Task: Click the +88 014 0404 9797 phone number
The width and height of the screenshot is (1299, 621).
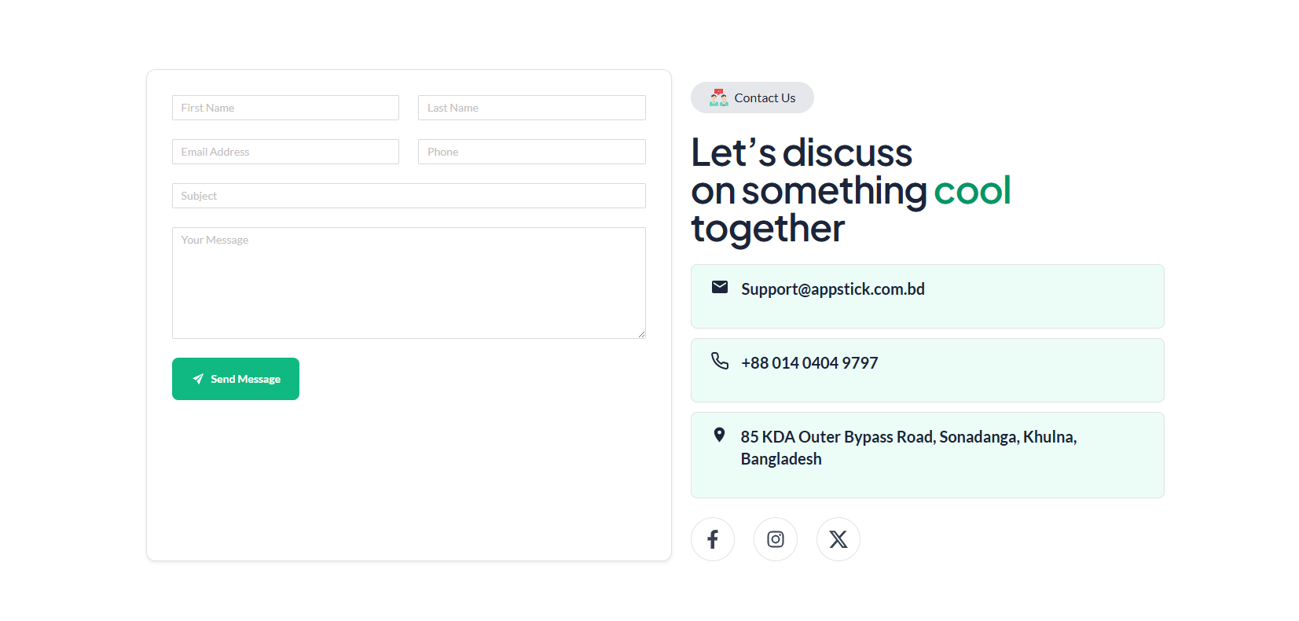Action: (809, 363)
